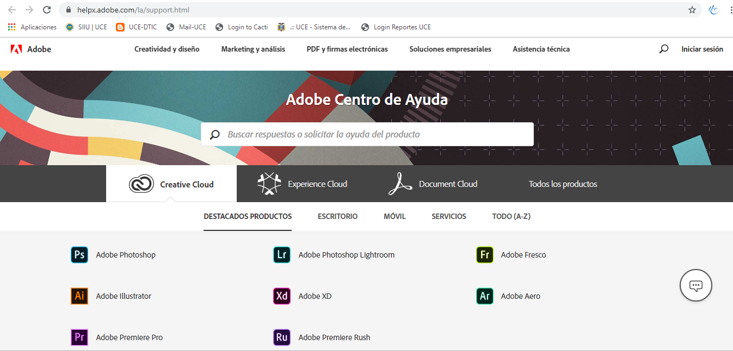Open the Login to Cacti bookmark
This screenshot has width=733, height=351.
point(242,27)
